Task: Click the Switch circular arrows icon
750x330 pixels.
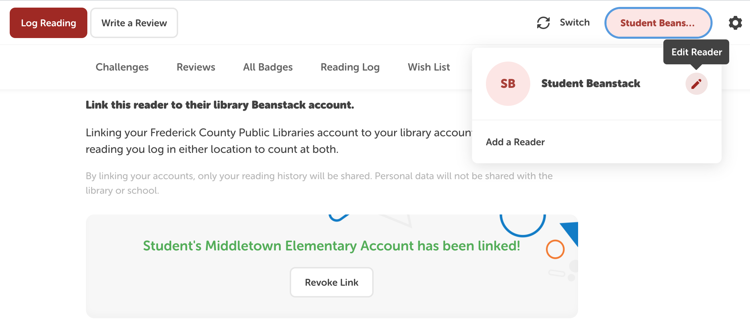Action: [x=543, y=23]
